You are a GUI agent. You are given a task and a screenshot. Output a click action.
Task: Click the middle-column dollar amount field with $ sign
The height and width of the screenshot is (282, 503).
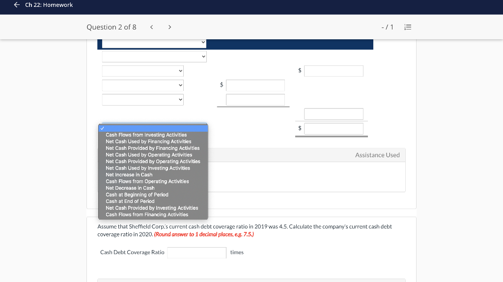tap(255, 85)
